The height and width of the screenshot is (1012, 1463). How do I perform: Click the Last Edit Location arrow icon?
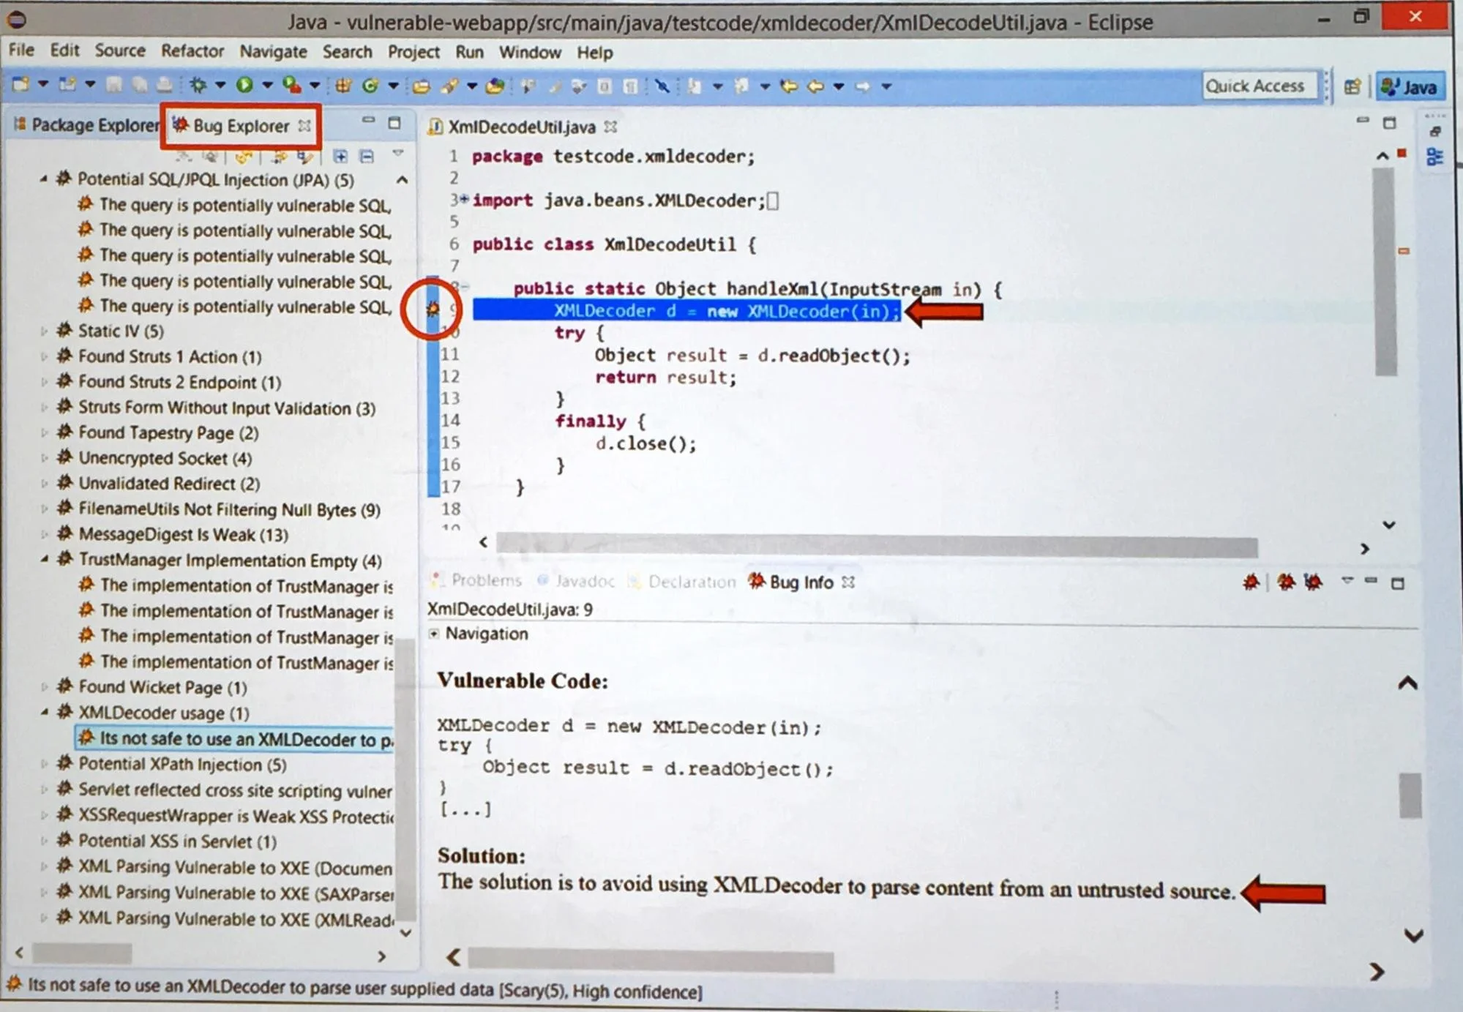(789, 86)
